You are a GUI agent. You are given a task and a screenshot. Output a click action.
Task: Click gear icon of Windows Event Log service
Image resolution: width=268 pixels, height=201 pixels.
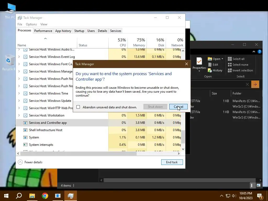[25, 57]
